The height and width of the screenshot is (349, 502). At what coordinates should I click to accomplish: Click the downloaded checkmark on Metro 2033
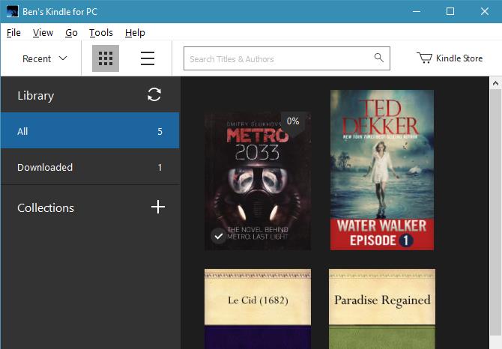point(218,237)
